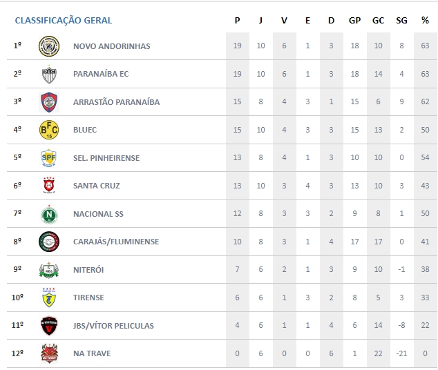Click the Arrastão Paranaíba shield logo
This screenshot has width=438, height=370.
49,101
